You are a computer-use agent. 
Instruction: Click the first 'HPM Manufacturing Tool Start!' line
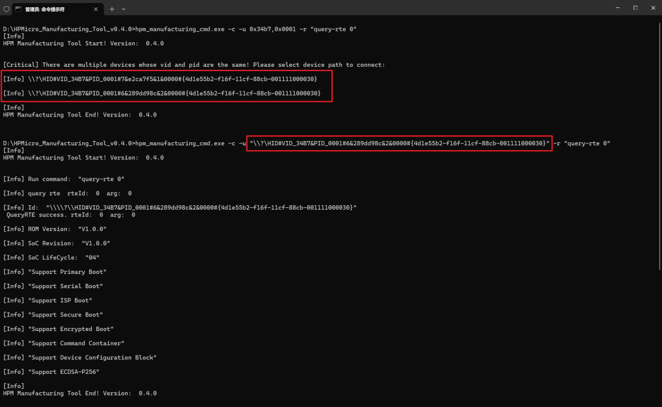(83, 44)
